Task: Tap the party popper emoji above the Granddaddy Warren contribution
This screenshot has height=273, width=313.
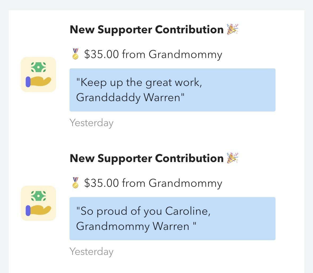Action: 233,29
